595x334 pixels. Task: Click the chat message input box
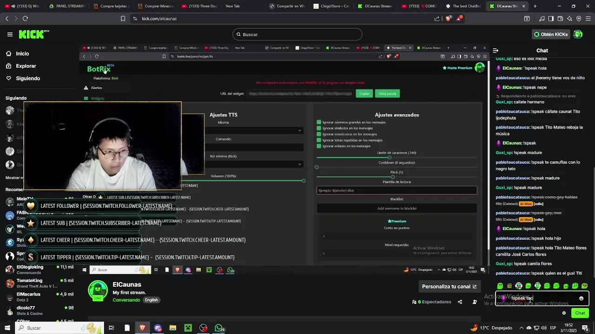tap(542, 298)
